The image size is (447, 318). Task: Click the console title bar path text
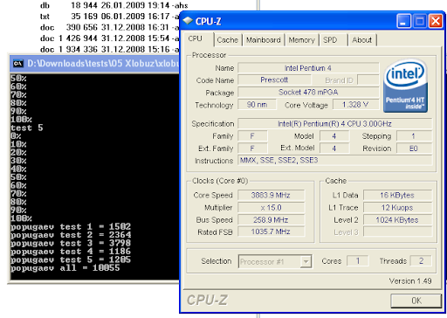103,63
